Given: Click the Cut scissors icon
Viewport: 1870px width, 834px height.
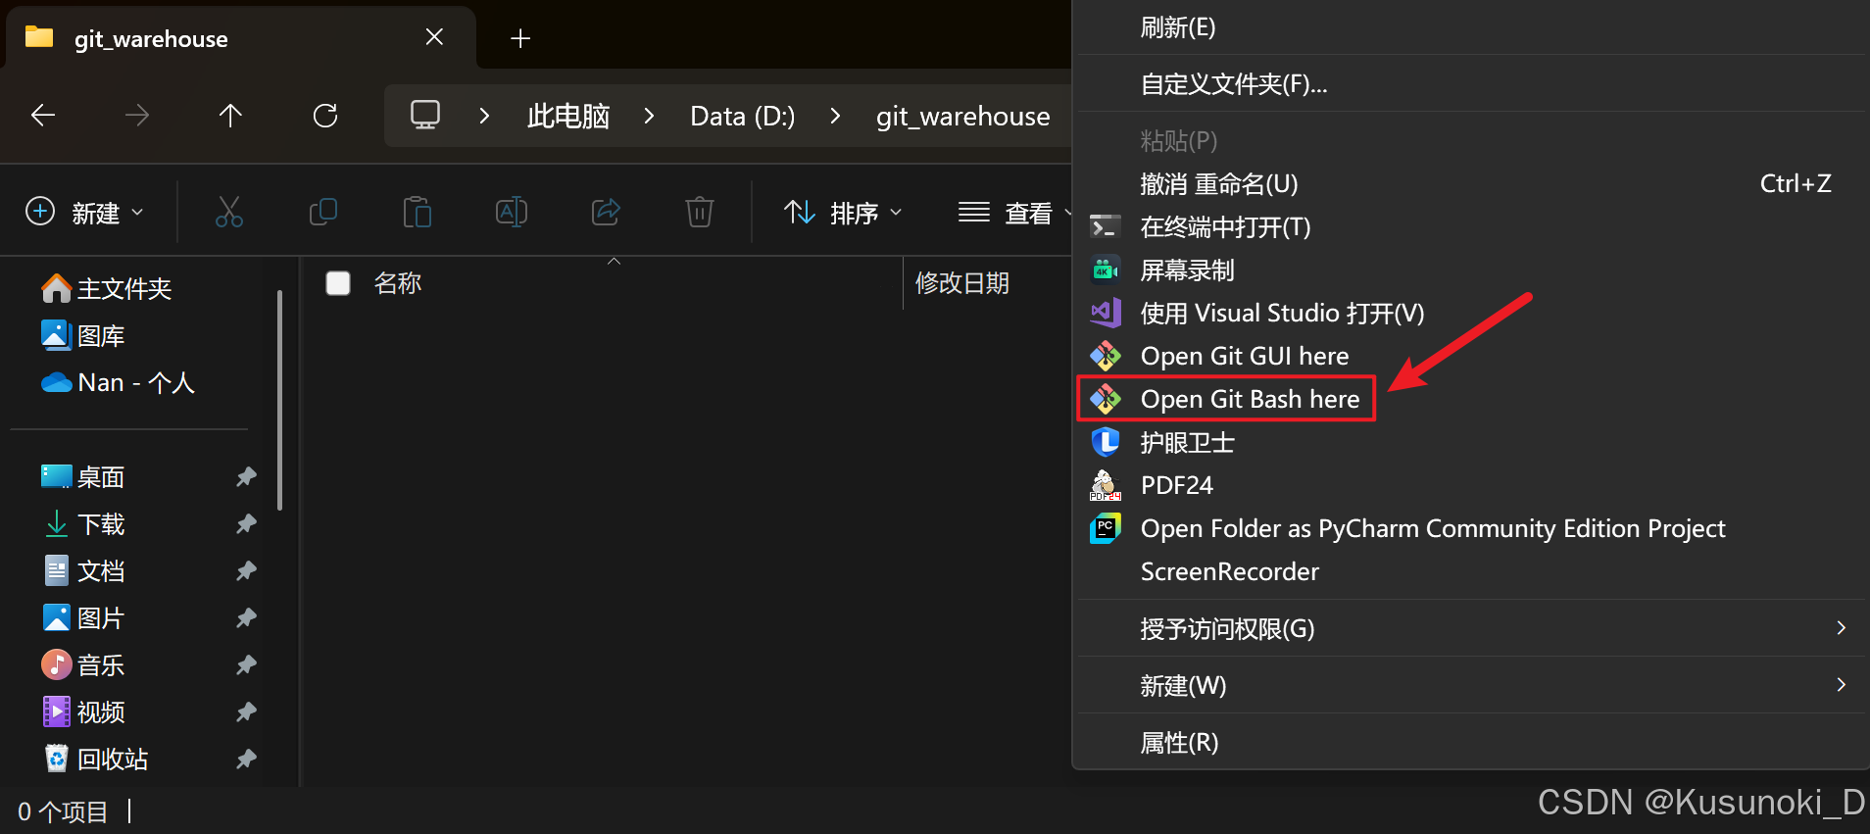Looking at the screenshot, I should point(229,212).
